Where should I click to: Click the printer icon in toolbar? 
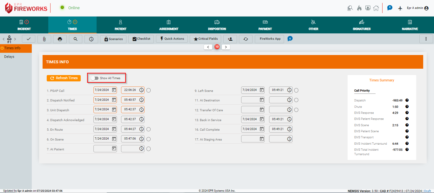click(x=60, y=39)
